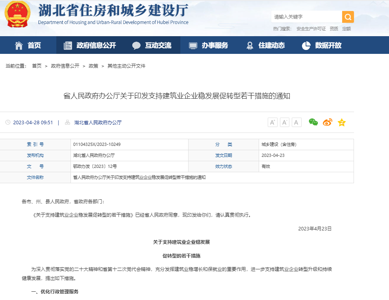Select the document icon beside 政府信息公开
This screenshot has width=389, height=300.
coord(67,45)
